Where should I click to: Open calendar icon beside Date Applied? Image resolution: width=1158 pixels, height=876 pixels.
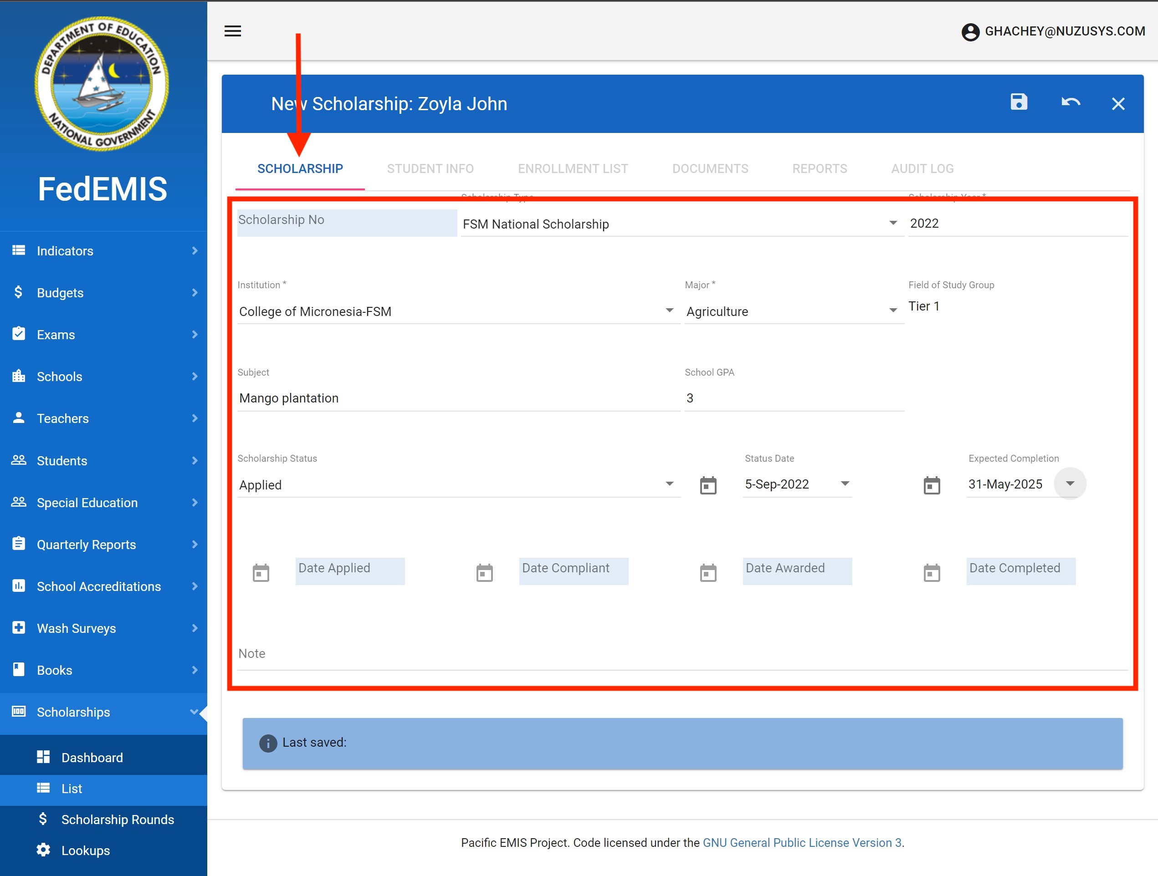point(261,572)
